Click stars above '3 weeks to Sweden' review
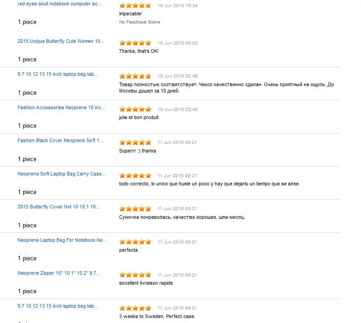The width and height of the screenshot is (361, 323). tap(135, 308)
